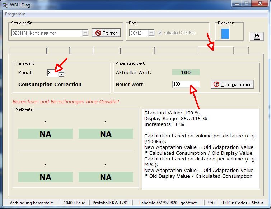The width and height of the screenshot is (271, 209).
Task: Click the blue Blocks/s indicator
Action: [225, 33]
